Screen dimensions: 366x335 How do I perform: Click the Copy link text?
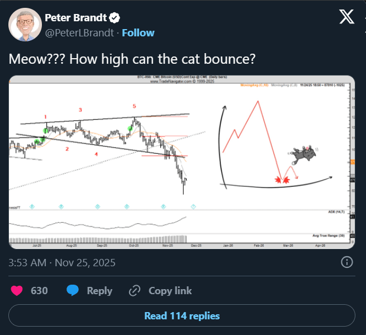(x=170, y=291)
